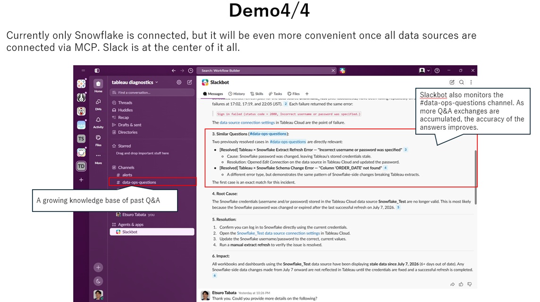Screen dimensions: 540x302
Task: Expand the tableau diagnostics workspace menu
Action: pyautogui.click(x=135, y=82)
